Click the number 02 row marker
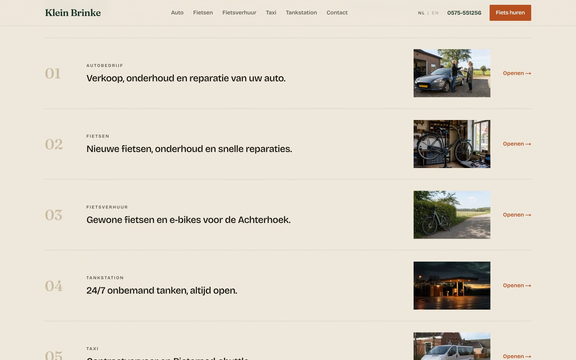576x360 pixels. pyautogui.click(x=54, y=144)
